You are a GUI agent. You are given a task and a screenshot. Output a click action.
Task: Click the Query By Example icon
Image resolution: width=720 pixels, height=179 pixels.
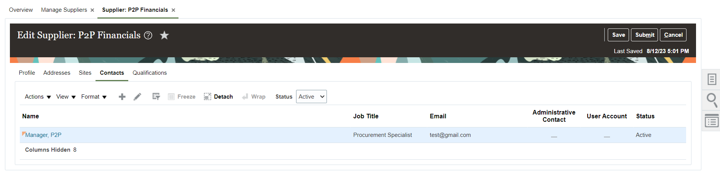156,97
